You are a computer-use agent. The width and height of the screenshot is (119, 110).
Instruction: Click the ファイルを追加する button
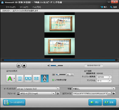pos(14,102)
